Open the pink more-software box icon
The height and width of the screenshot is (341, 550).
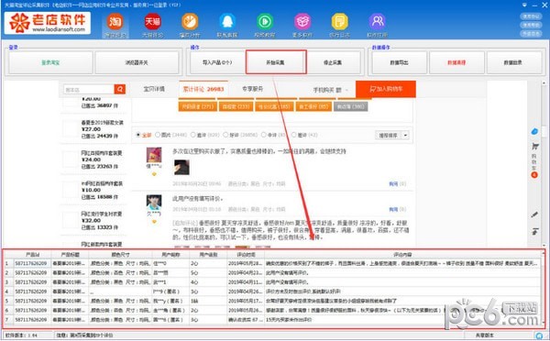pos(302,22)
